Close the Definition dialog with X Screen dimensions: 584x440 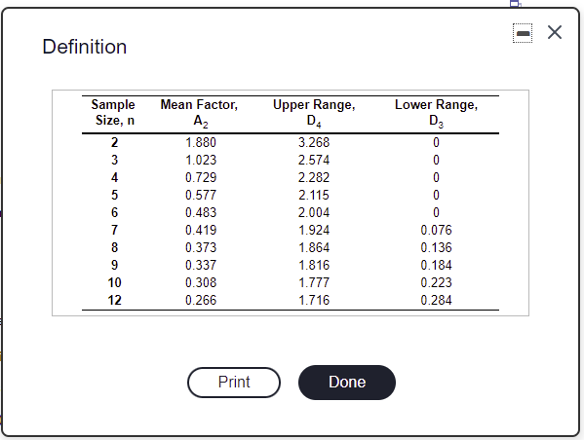click(555, 32)
